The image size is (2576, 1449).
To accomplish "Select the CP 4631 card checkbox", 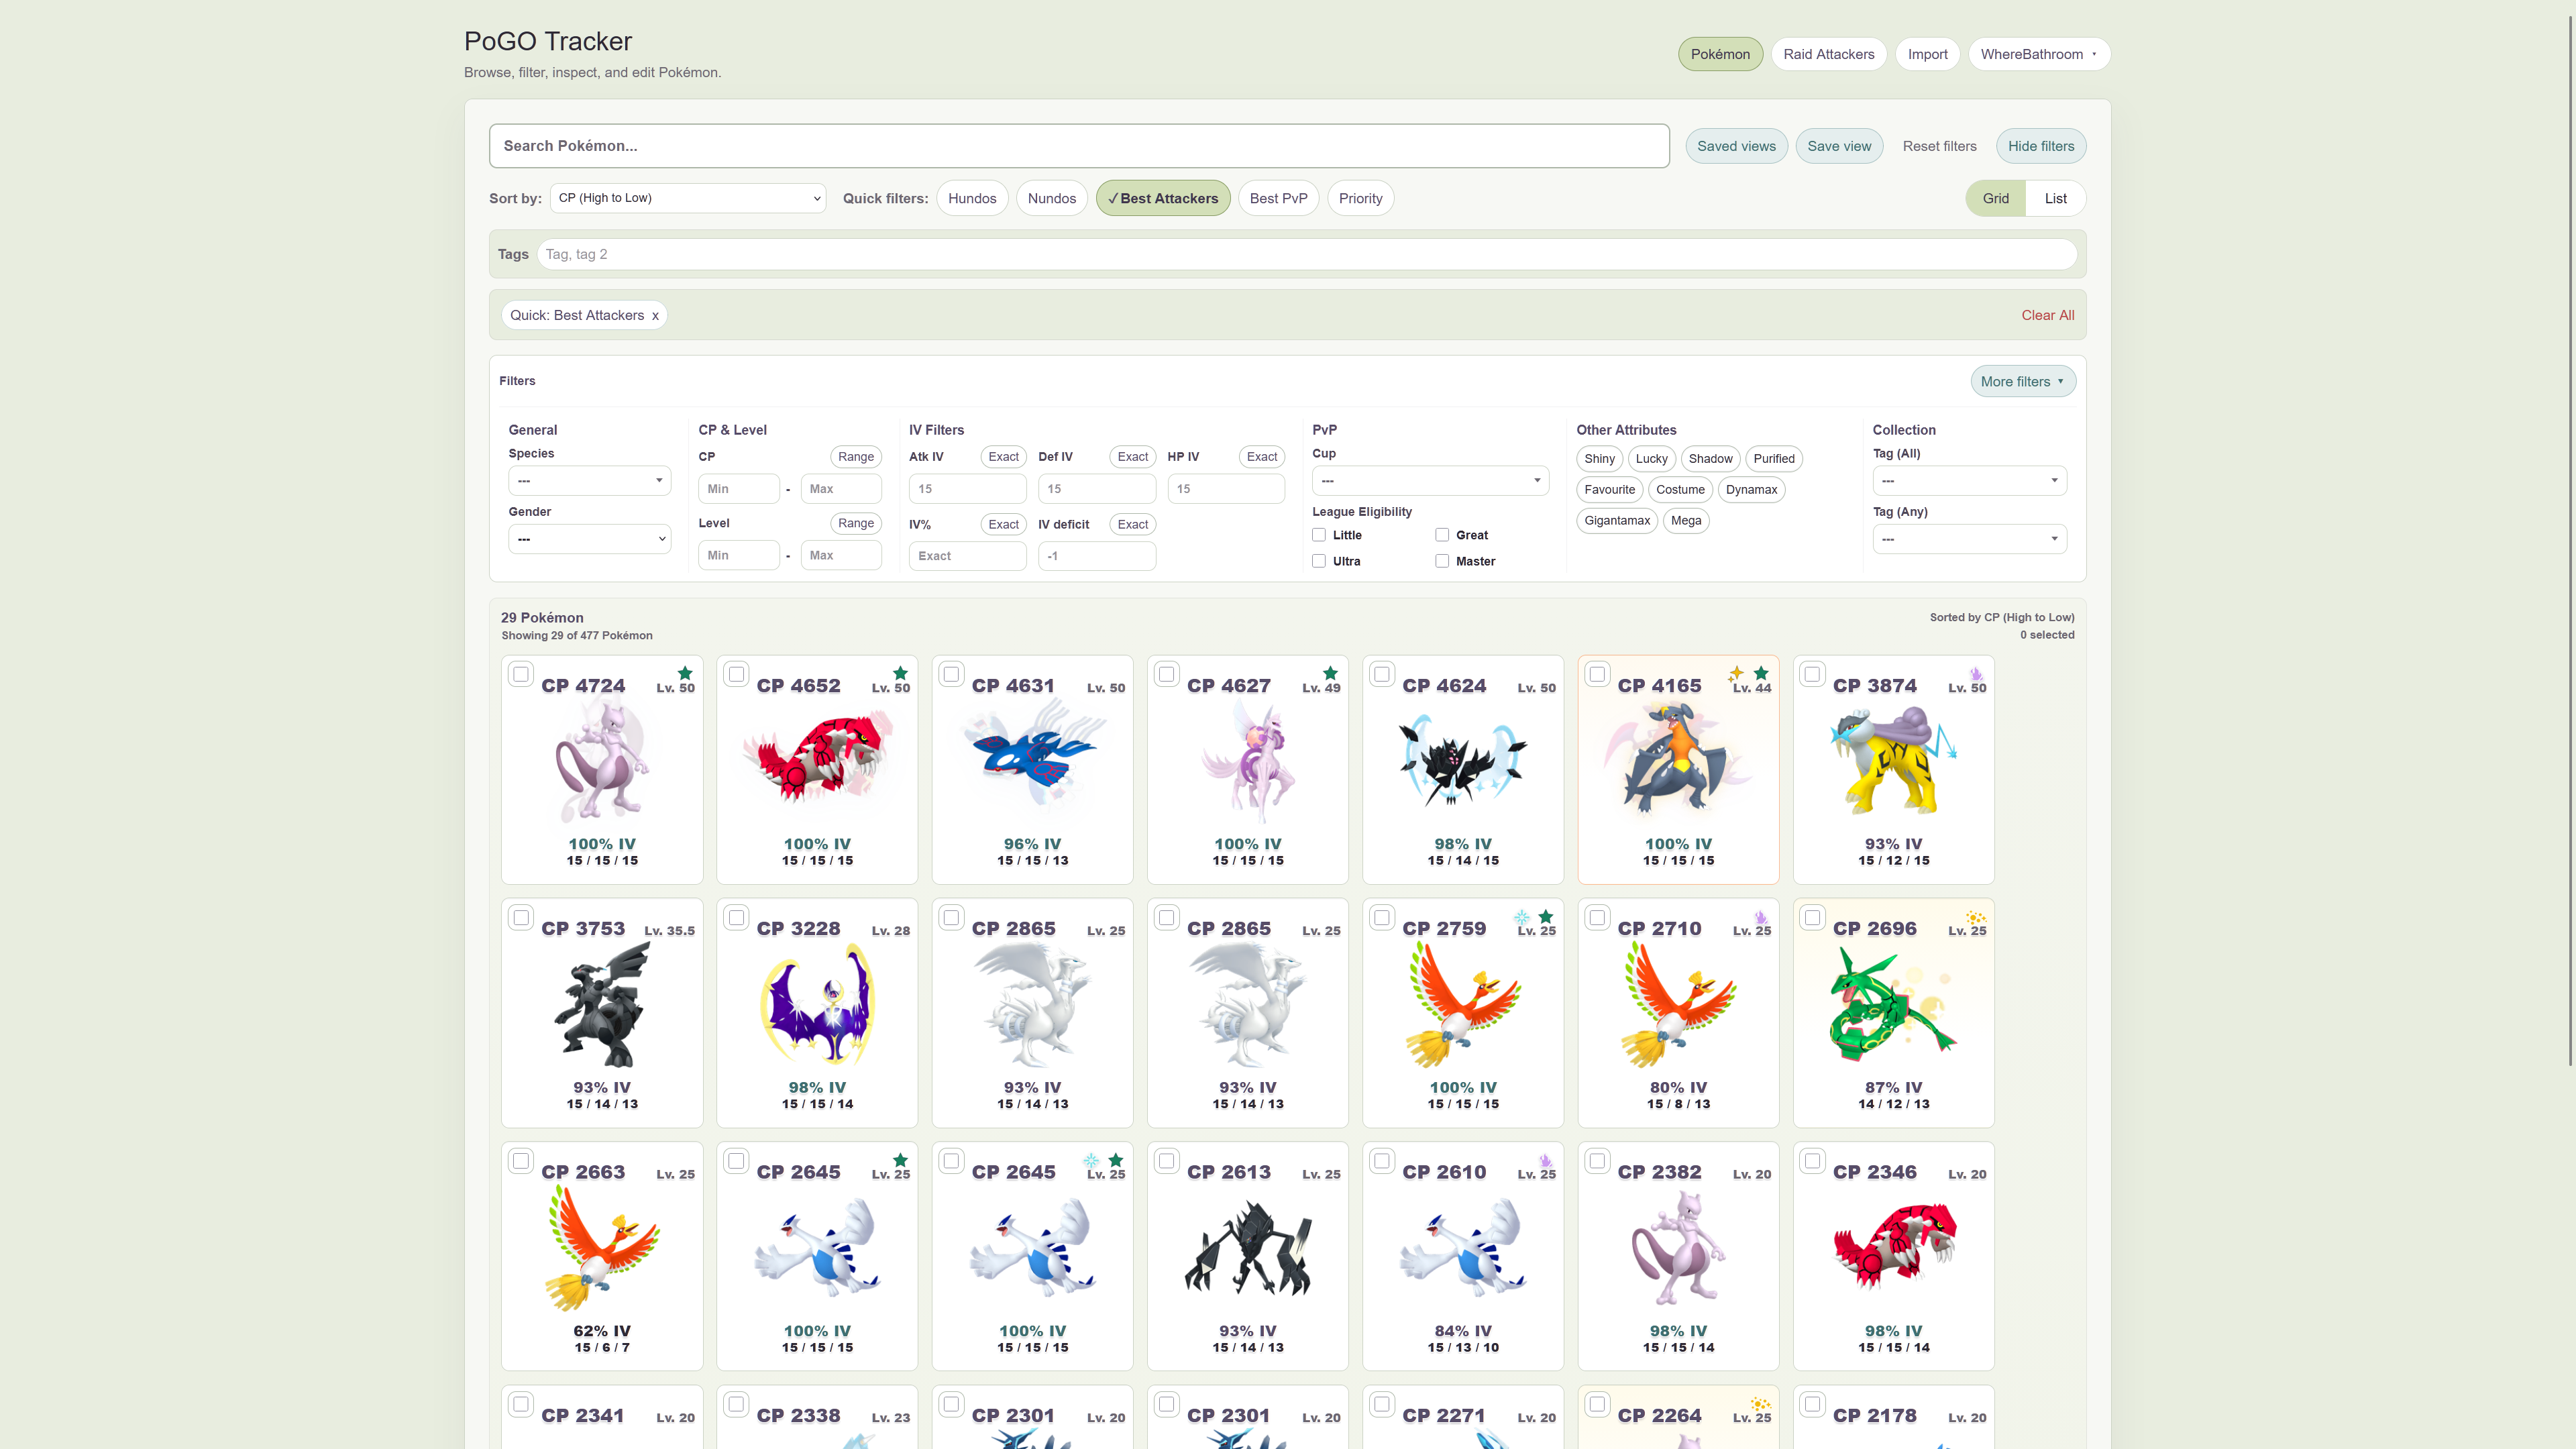I will 951,674.
